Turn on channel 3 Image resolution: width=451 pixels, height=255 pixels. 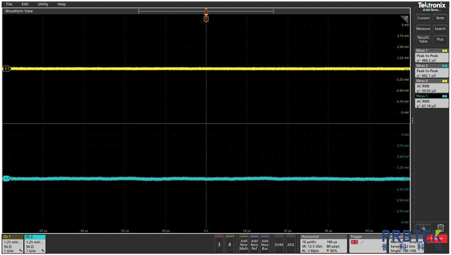point(219,244)
